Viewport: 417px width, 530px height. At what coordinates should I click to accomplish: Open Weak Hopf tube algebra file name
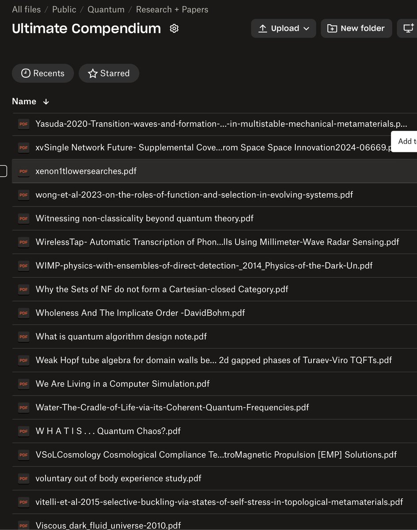coord(214,360)
